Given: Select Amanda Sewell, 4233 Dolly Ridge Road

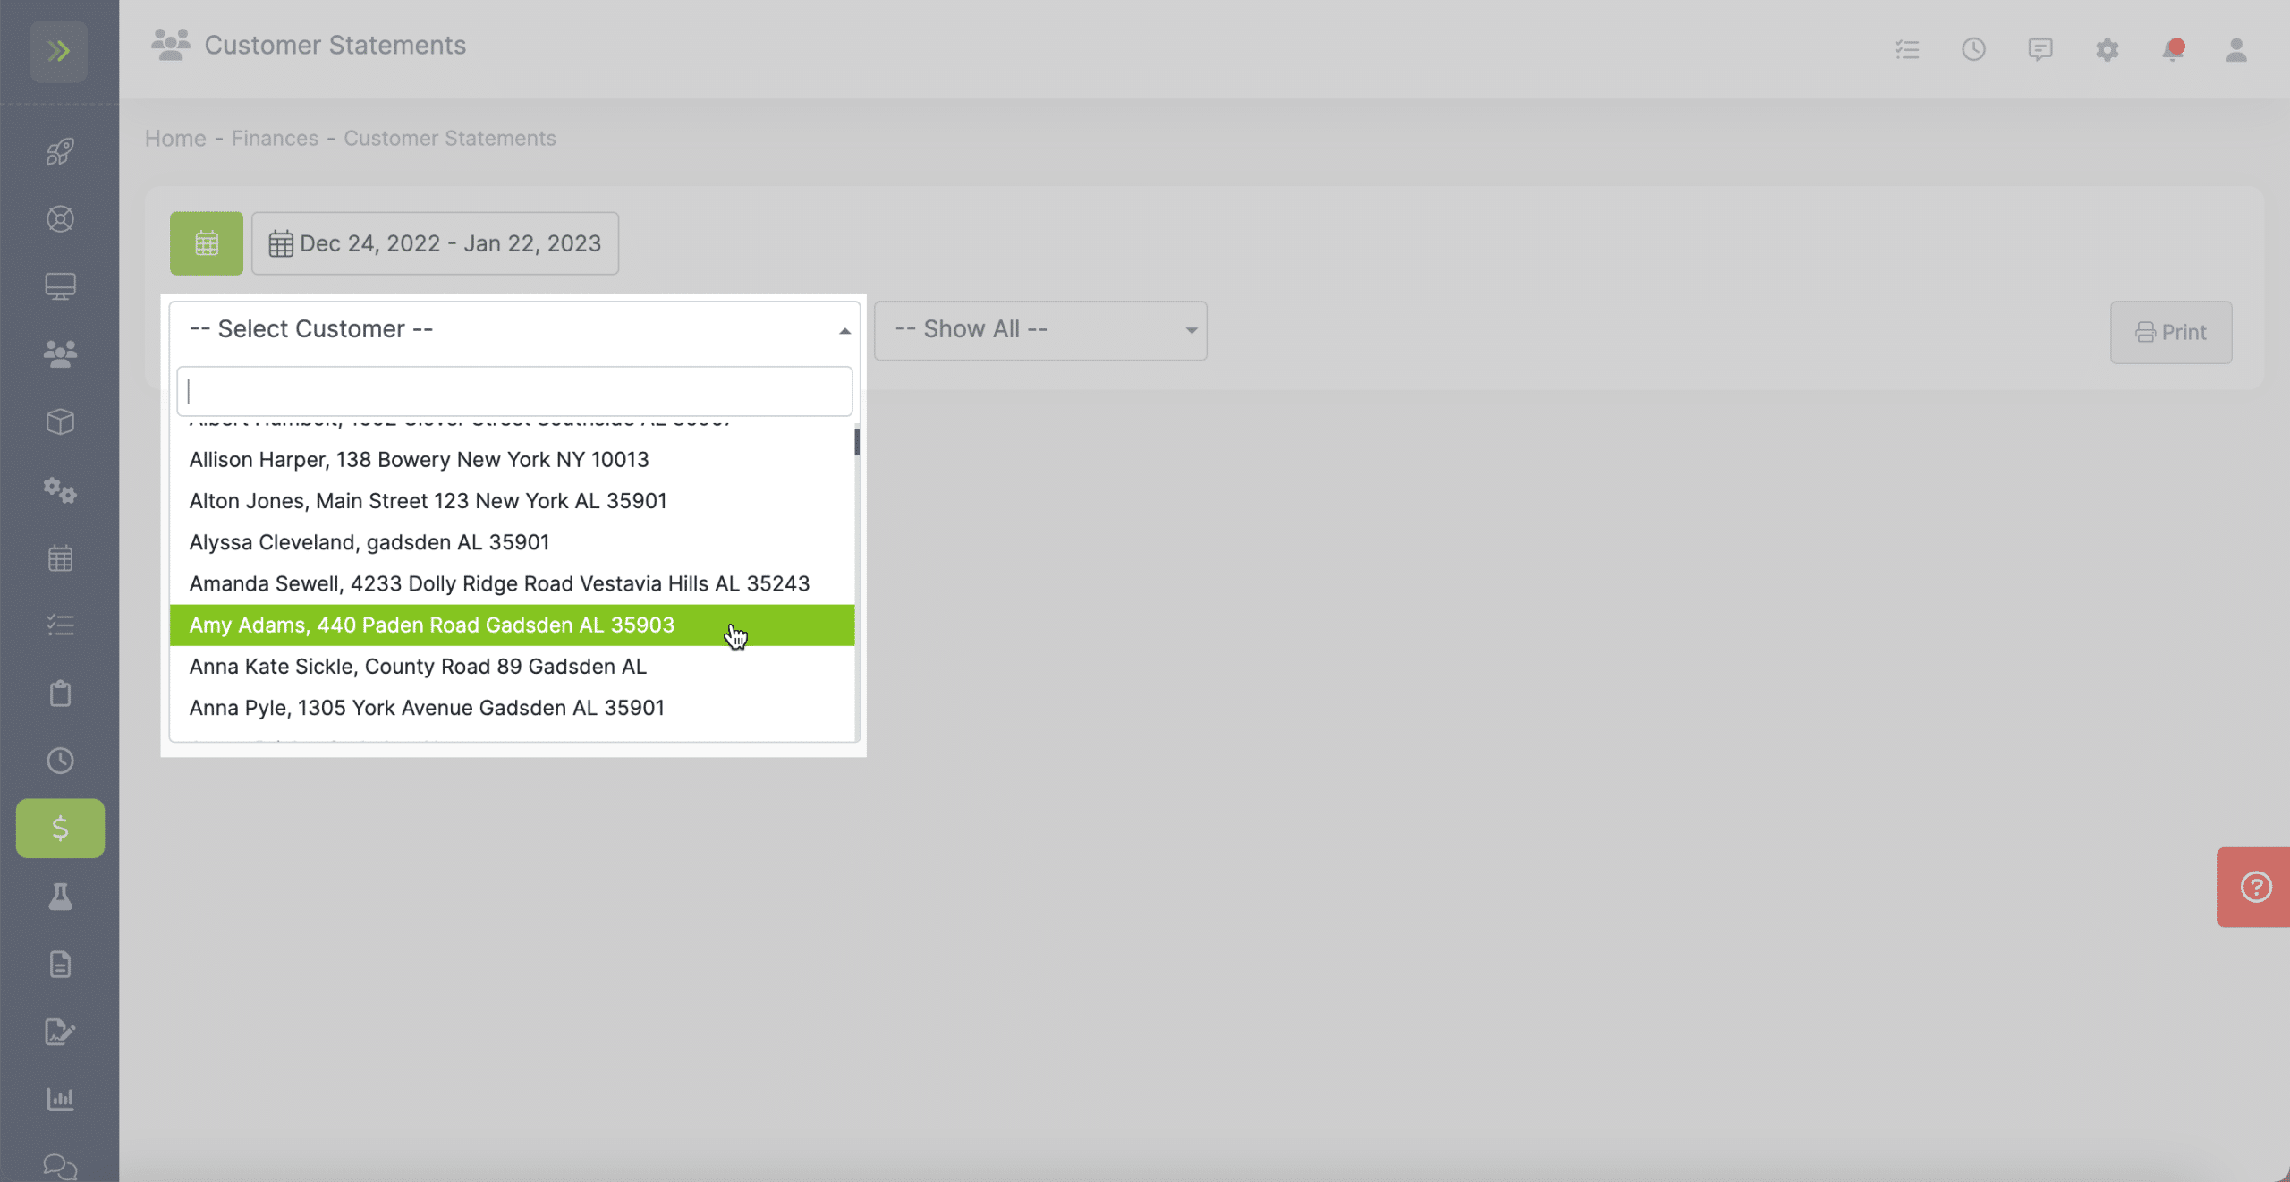Looking at the screenshot, I should [x=512, y=583].
